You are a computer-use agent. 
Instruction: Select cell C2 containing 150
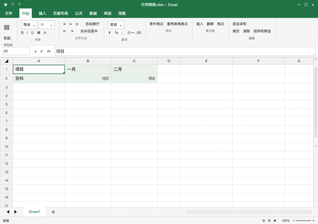pos(134,78)
